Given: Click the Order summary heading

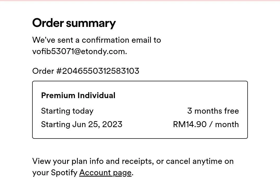Looking at the screenshot, I should pyautogui.click(x=74, y=23).
